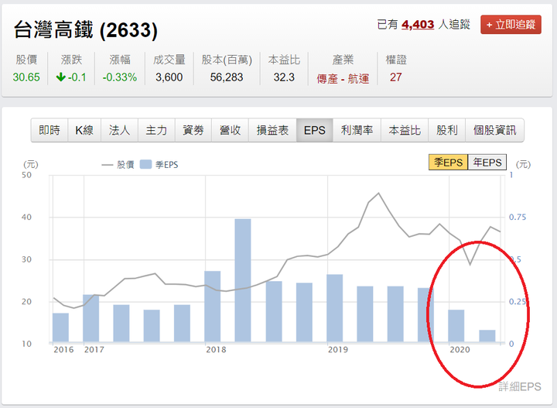Viewport: 557px width, 408px height.
Task: Toggle the 股價 legend line marker
Action: pos(108,165)
